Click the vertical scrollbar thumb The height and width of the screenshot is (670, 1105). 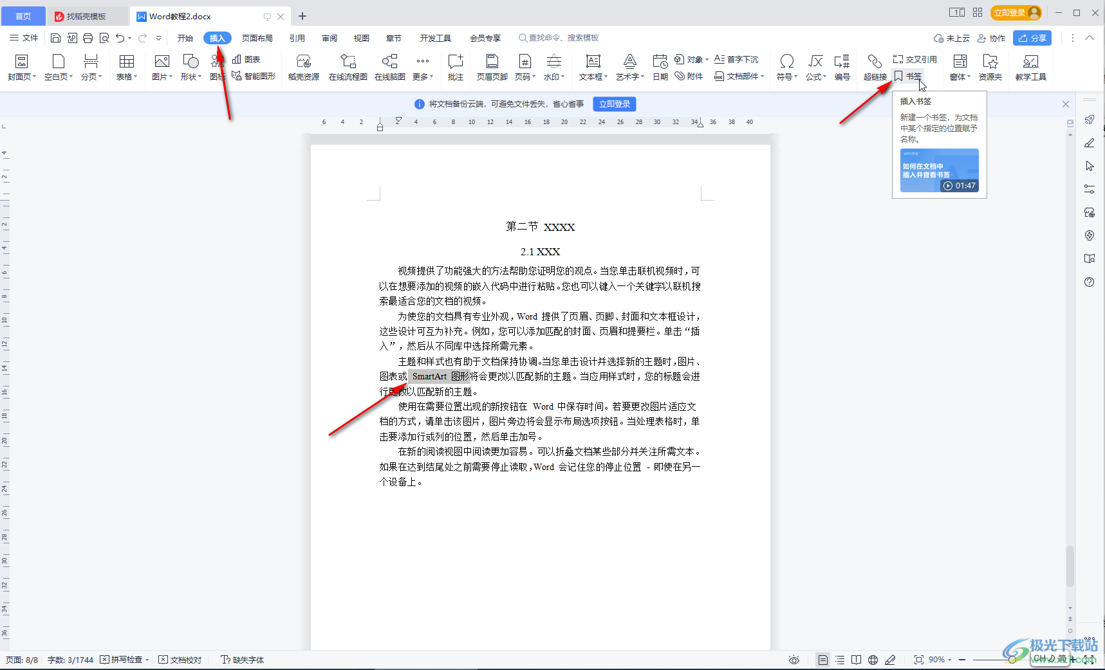(1070, 566)
